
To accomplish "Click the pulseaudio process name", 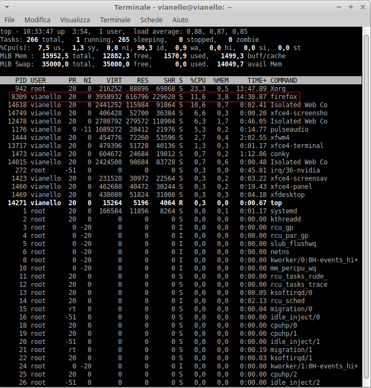I will point(289,130).
